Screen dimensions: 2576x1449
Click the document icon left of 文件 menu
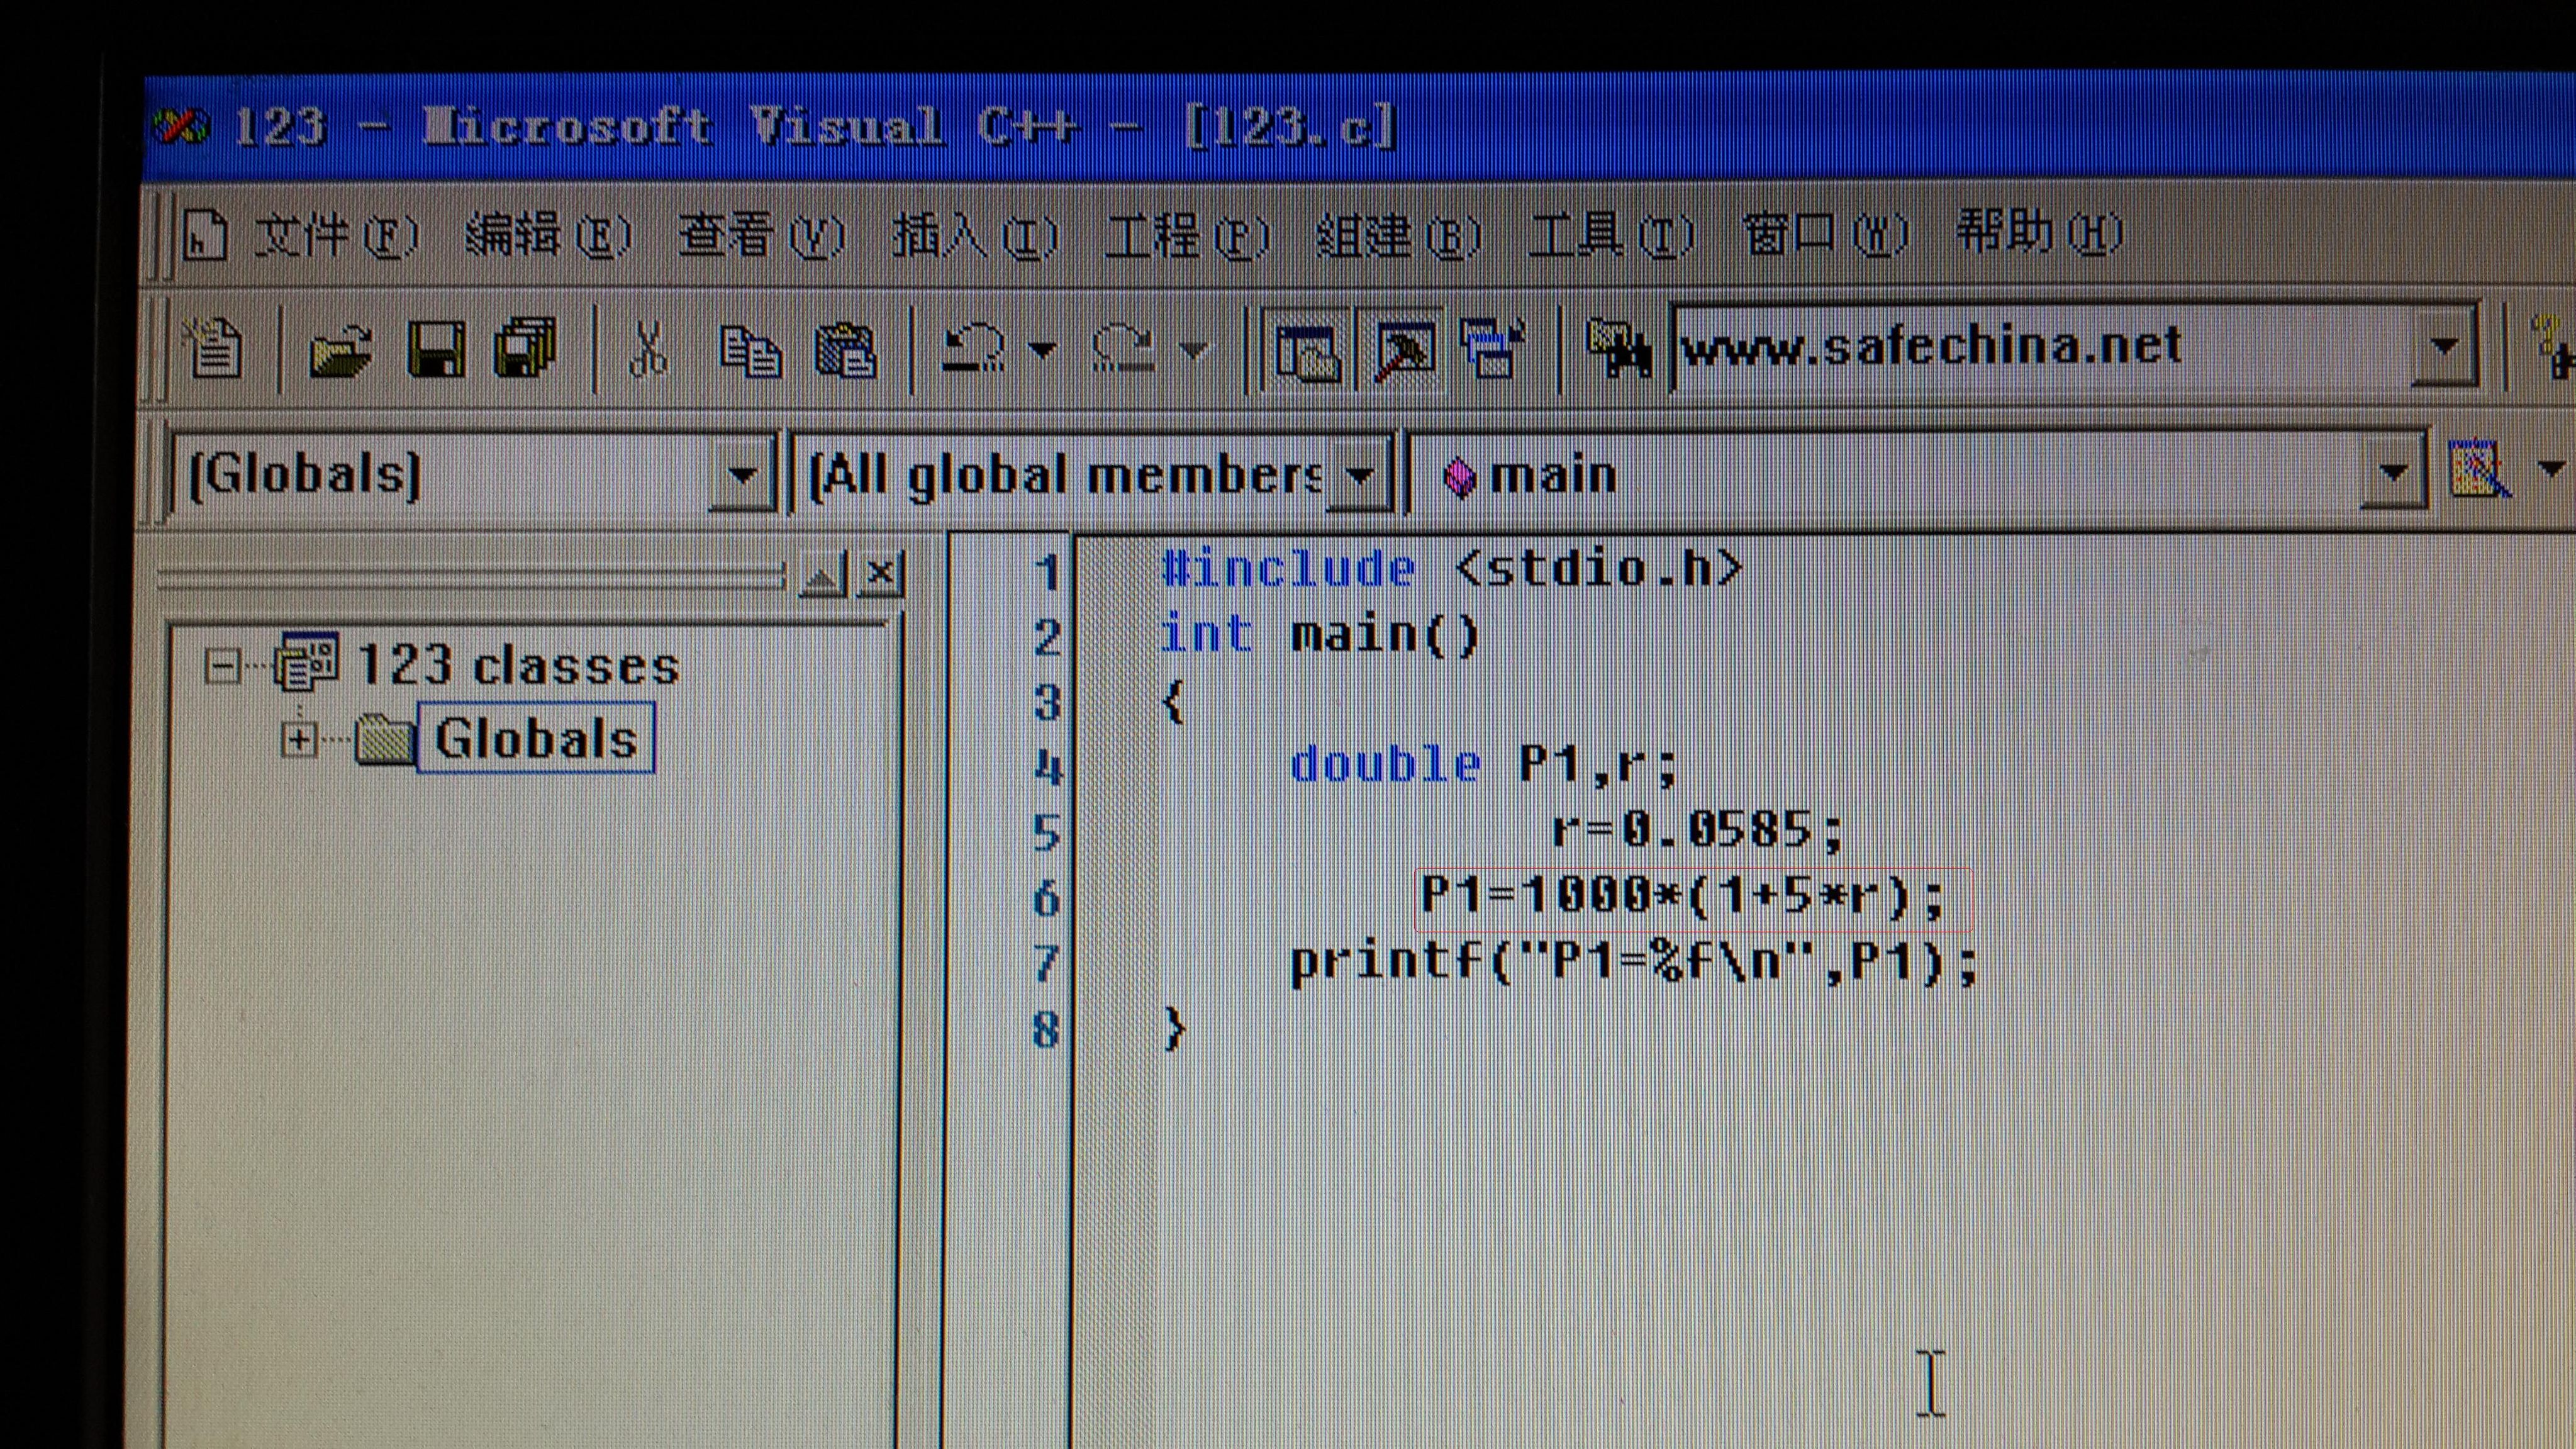tap(204, 236)
